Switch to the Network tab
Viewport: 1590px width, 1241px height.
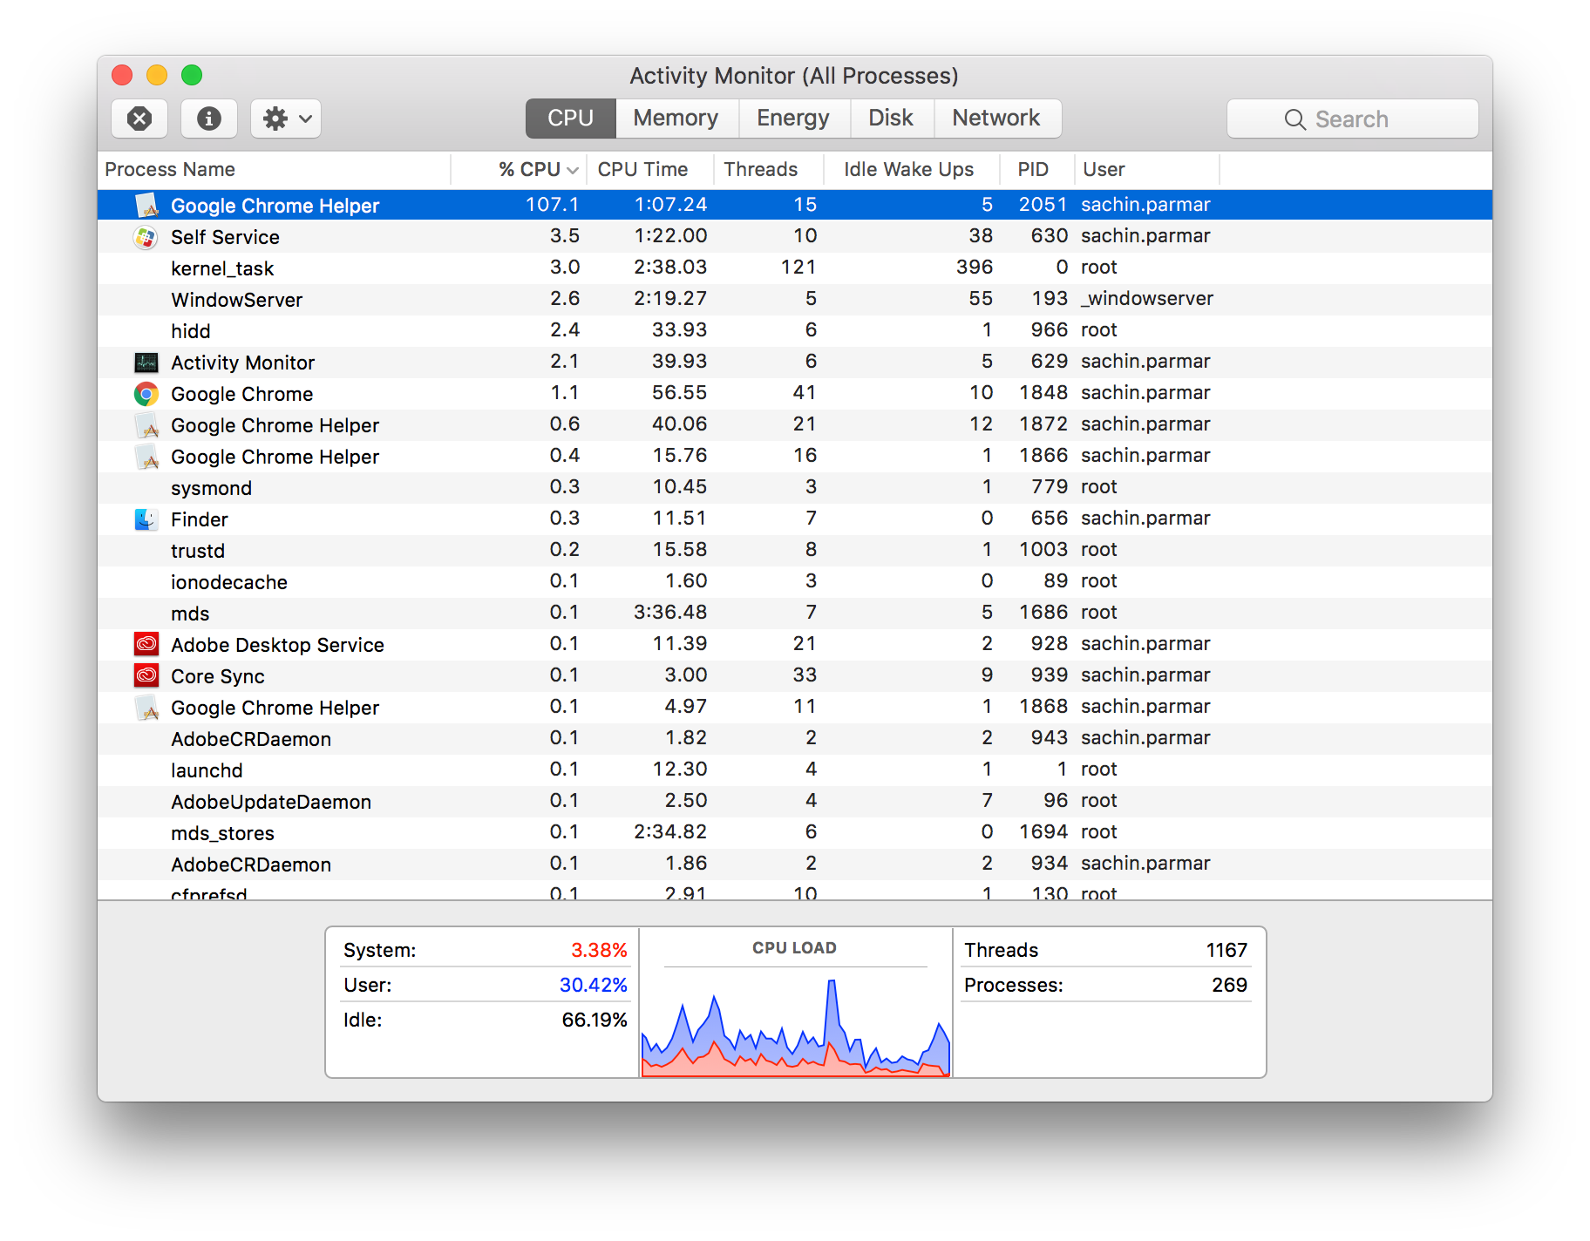point(996,119)
